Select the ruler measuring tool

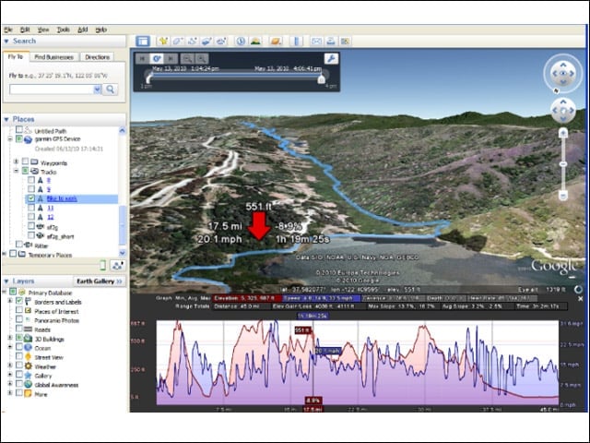click(x=296, y=41)
